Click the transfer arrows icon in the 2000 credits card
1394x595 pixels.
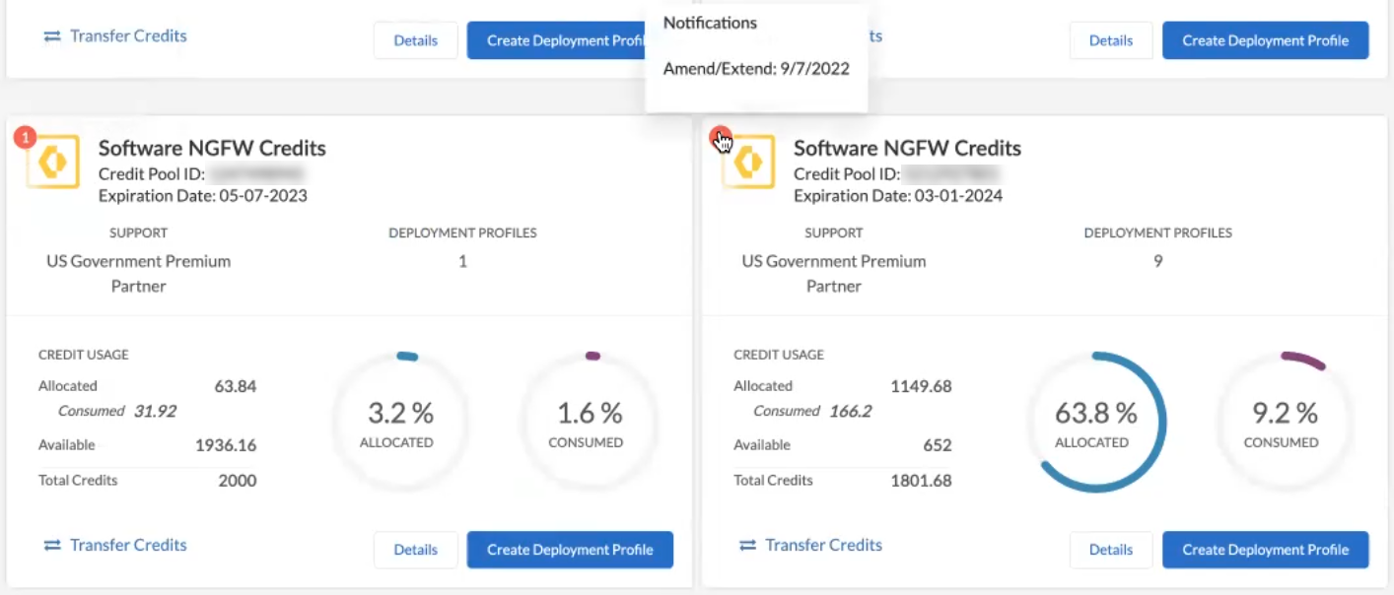click(x=53, y=545)
